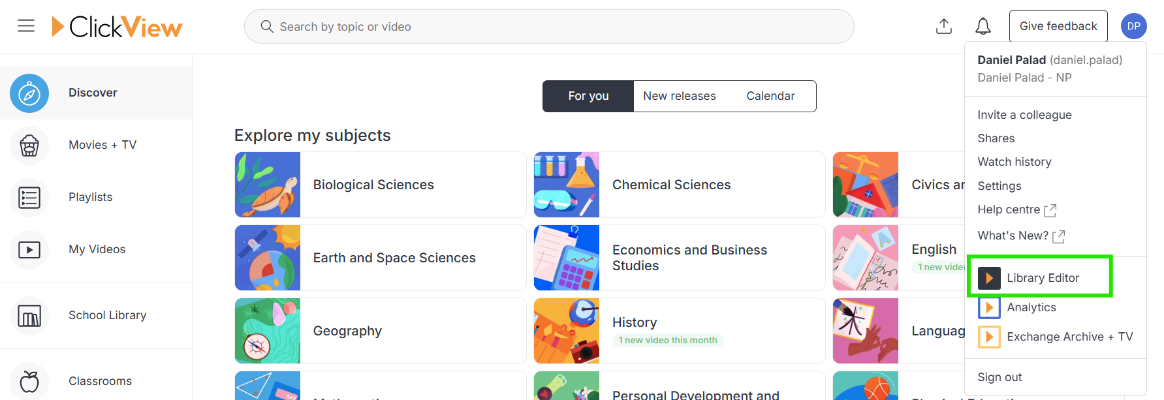
Task: Open the notifications bell
Action: click(983, 26)
